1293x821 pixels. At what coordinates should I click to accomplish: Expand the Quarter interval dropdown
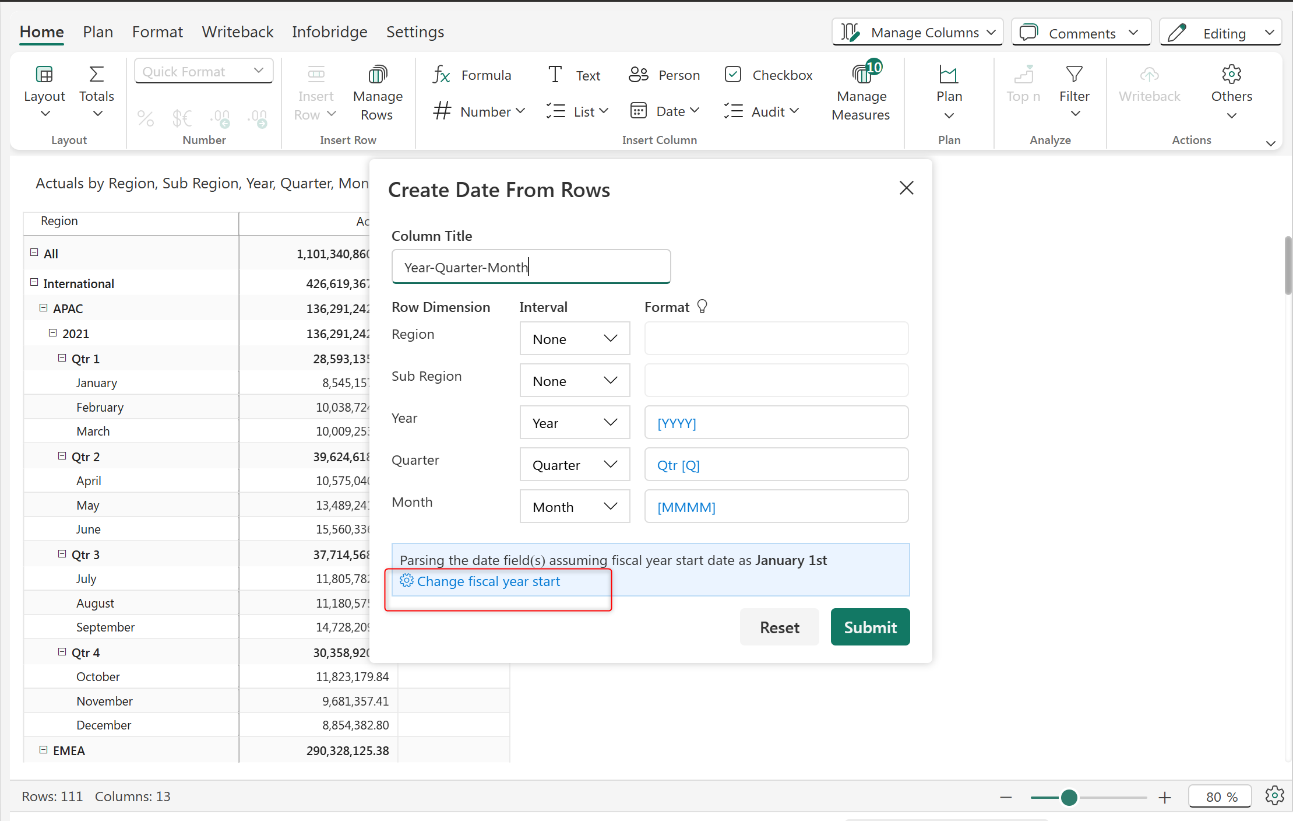click(575, 465)
